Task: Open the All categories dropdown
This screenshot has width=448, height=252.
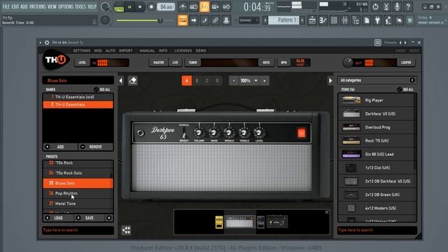Action: (377, 80)
